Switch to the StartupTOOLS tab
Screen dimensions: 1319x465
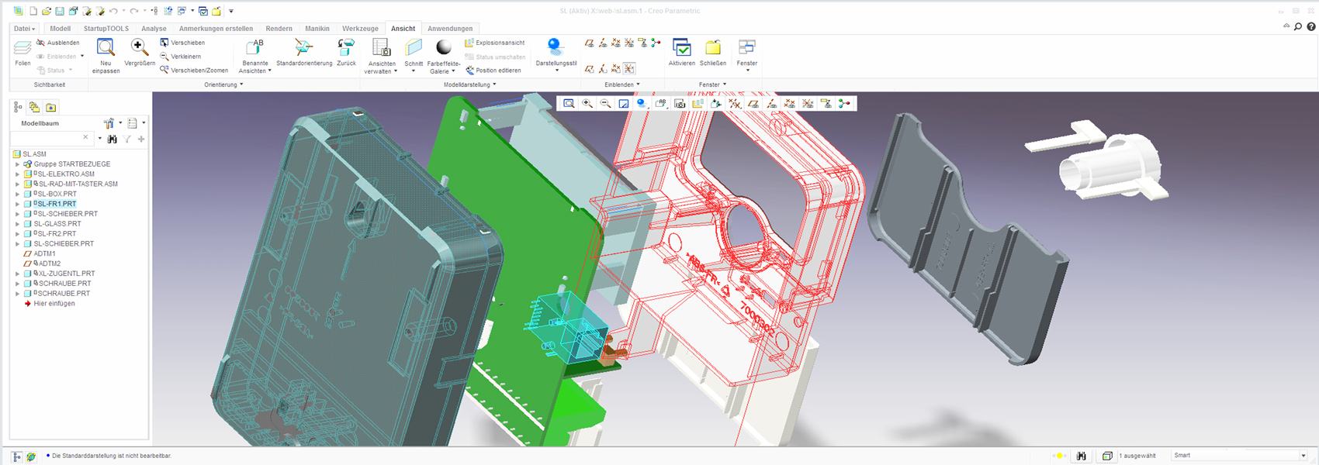click(106, 29)
